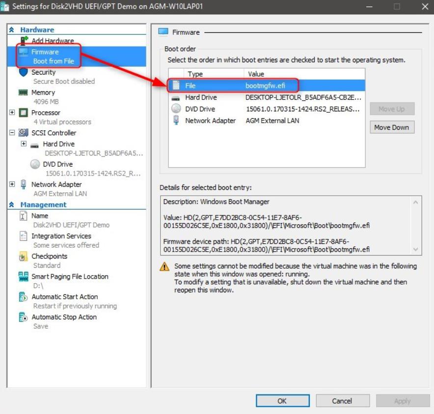Click the Security shield icon
Viewport: 434px width, 414px height.
[23, 72]
